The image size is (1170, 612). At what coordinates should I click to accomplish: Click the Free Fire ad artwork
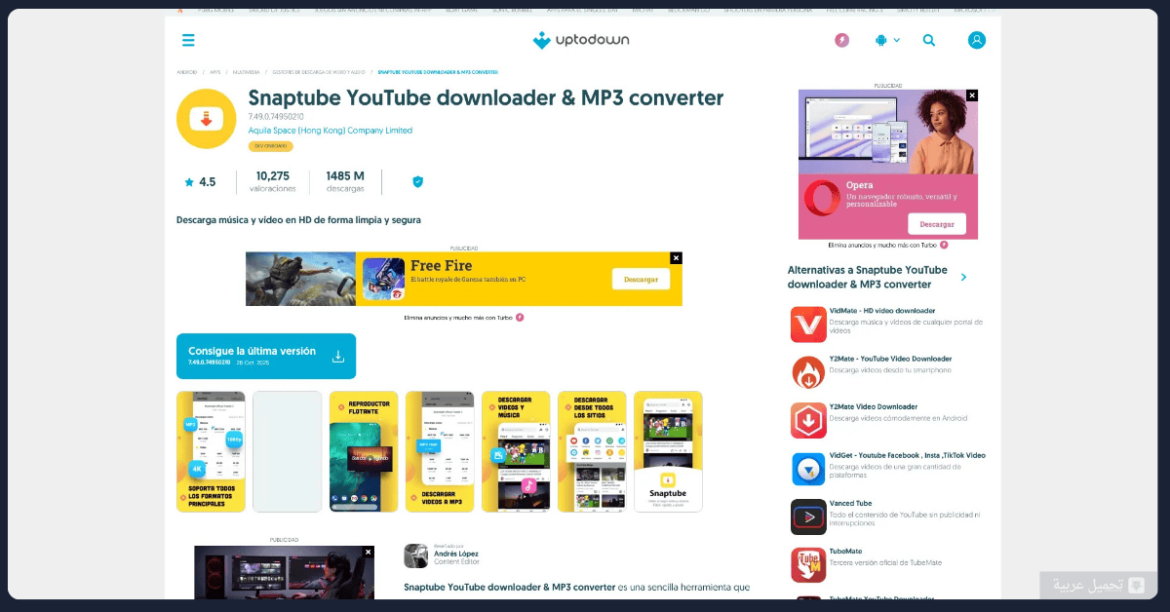tap(300, 279)
